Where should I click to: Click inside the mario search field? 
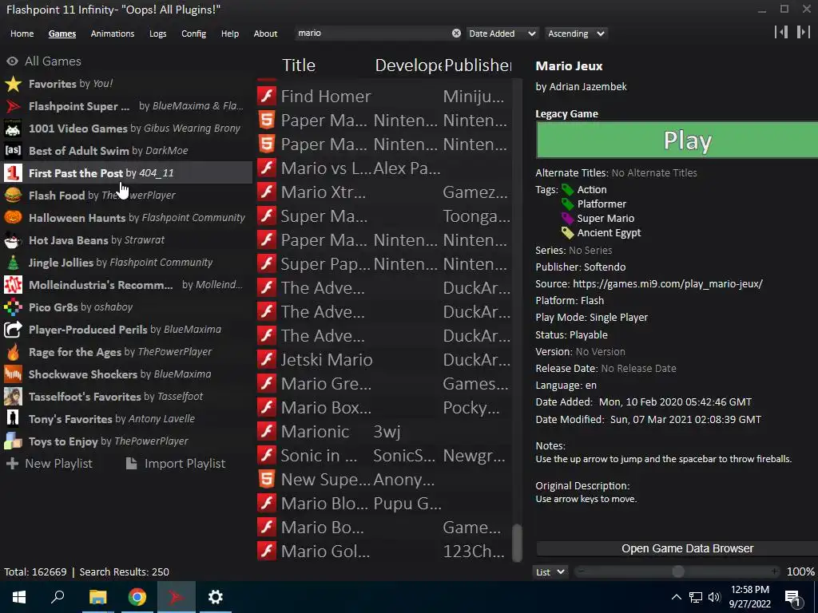[x=373, y=33]
